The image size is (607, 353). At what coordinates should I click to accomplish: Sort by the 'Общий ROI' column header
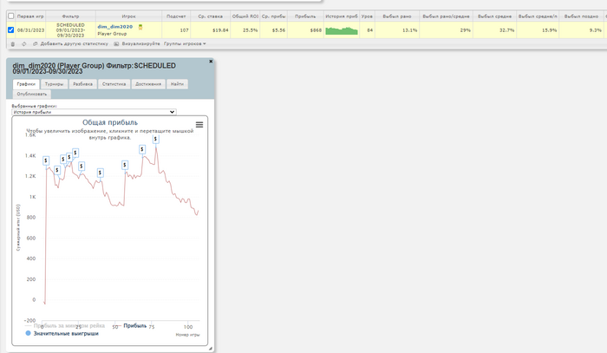[x=245, y=16]
